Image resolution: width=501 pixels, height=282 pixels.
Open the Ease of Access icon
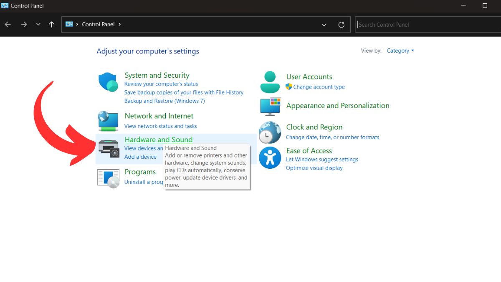(270, 158)
